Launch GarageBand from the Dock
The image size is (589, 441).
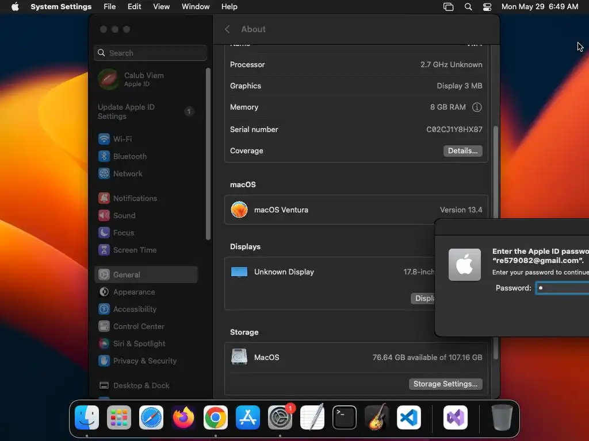coord(377,417)
